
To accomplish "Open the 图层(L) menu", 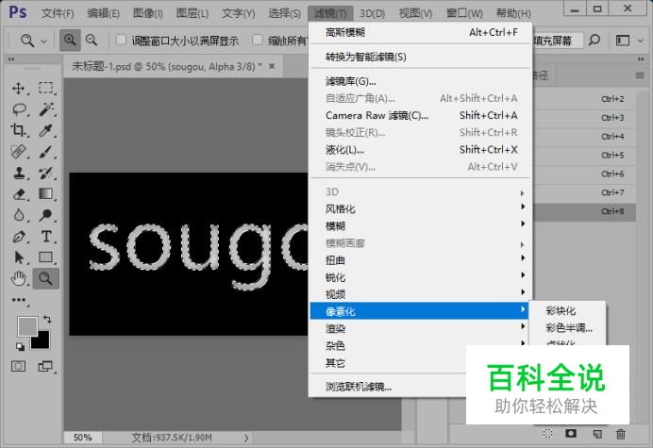I will point(192,13).
